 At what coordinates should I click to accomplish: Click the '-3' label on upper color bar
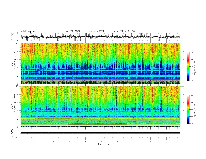[192, 52]
